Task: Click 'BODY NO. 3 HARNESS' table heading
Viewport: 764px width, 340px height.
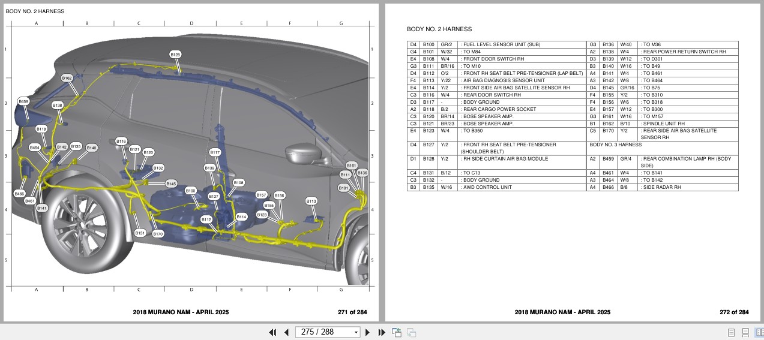Action: (x=615, y=145)
